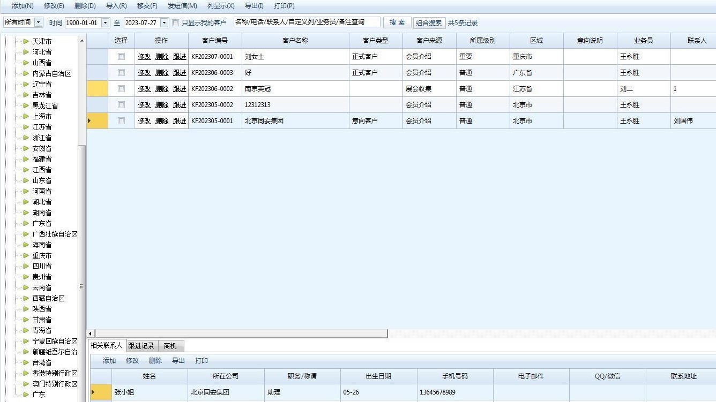Click 跟进 link in KF202306-0003 row
This screenshot has width=716, height=402.
click(x=180, y=73)
